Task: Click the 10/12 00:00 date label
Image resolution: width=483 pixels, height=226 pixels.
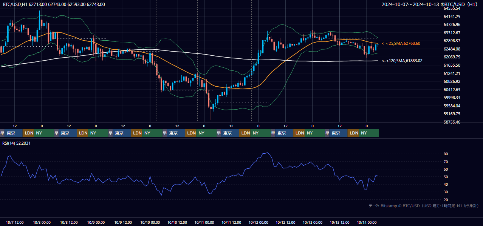Action: coord(258,222)
